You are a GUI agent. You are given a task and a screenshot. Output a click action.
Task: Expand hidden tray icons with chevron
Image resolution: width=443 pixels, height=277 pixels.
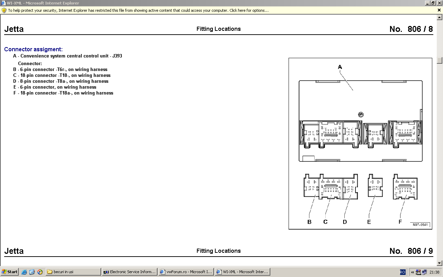point(413,272)
